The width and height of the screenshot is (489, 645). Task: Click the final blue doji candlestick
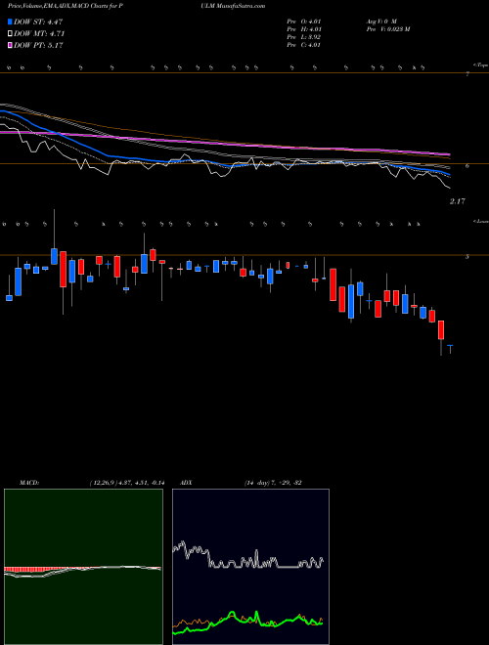click(450, 348)
